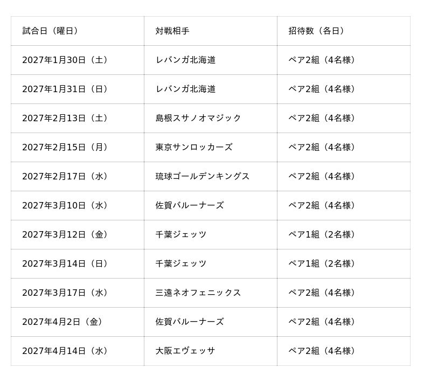Click the 大阪エヴェッサ opponent cell

click(x=211, y=351)
